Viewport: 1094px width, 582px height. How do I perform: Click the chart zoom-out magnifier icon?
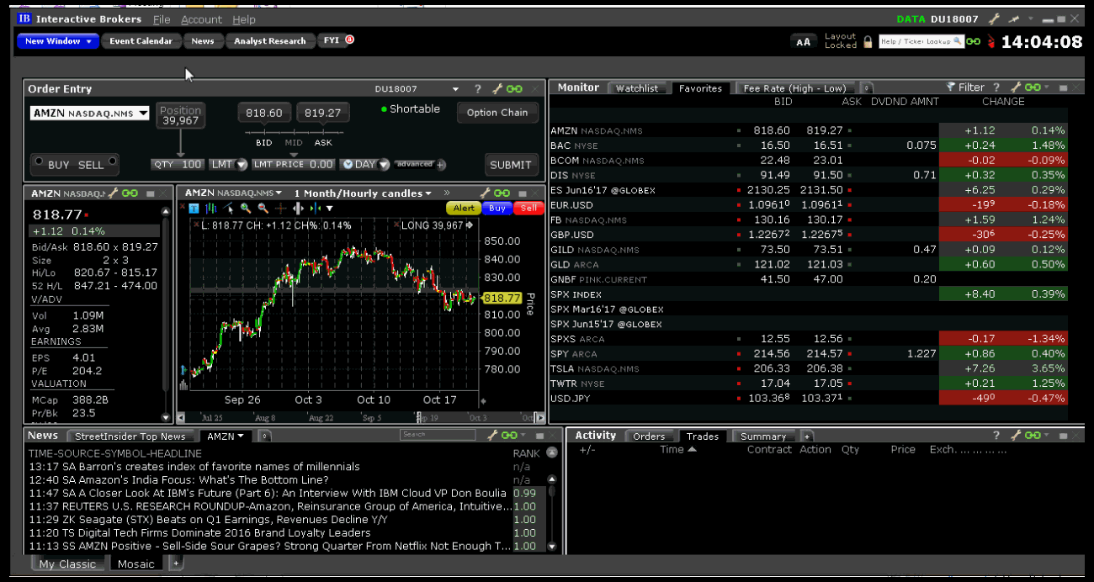click(x=263, y=209)
